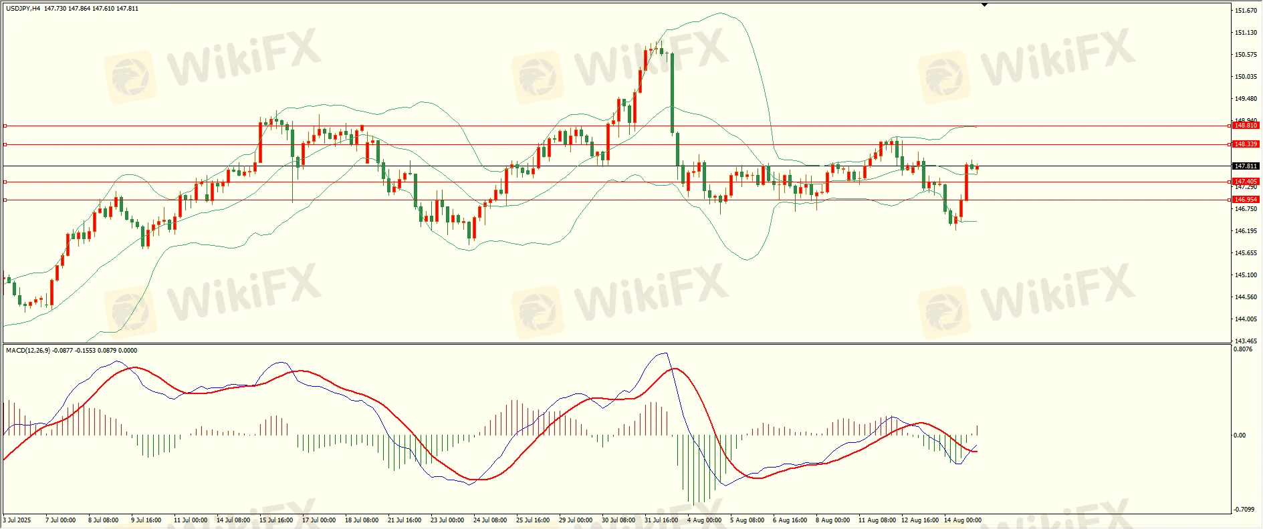Click the 31 Jul 16:00 time label
The image size is (1263, 529).
(661, 520)
